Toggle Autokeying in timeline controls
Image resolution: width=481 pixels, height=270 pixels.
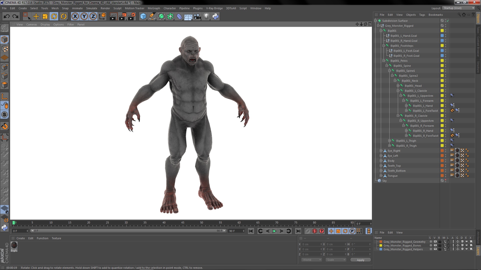(315, 231)
